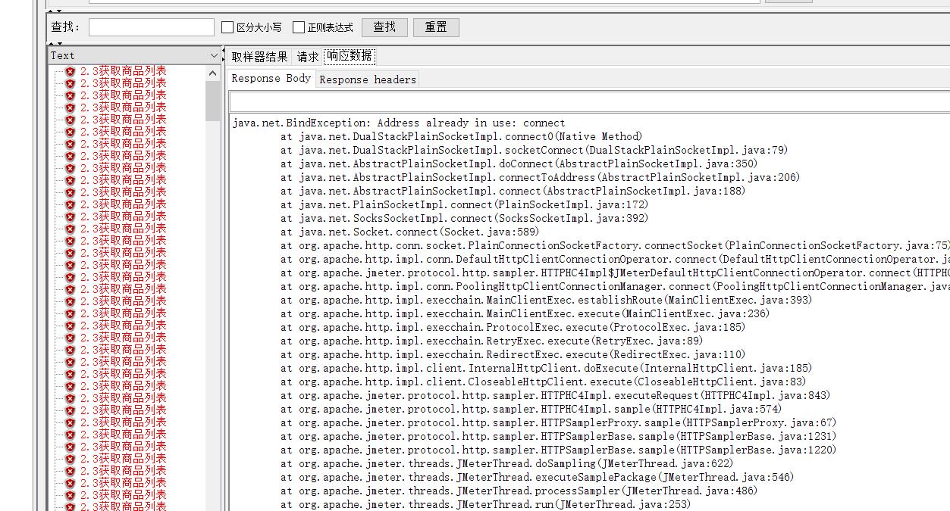This screenshot has width=950, height=511.
Task: Click the PlainConnectionSocketFactory.connectSocket line
Action: tap(615, 245)
